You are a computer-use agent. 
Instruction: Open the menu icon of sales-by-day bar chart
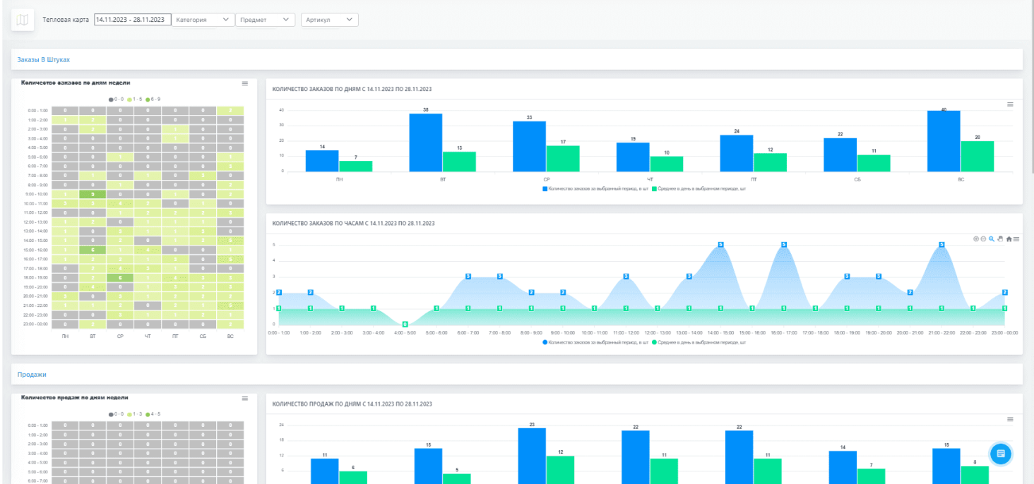[x=1010, y=419]
